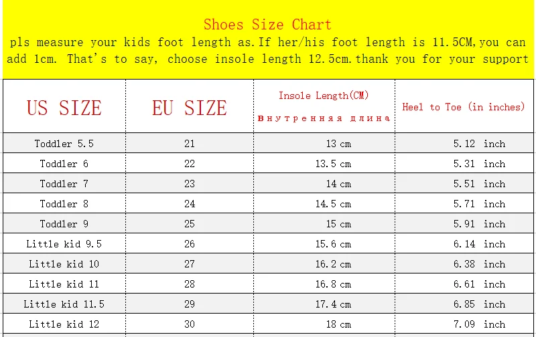Select the Toddler 5.5 cell

click(x=64, y=144)
